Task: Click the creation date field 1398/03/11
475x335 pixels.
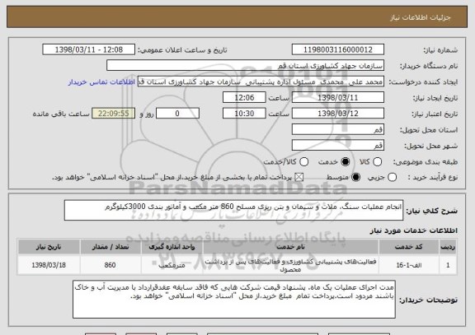Action: point(338,98)
